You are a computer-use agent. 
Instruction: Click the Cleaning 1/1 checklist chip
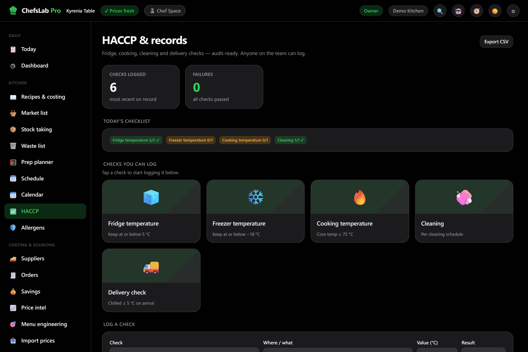[x=290, y=140]
